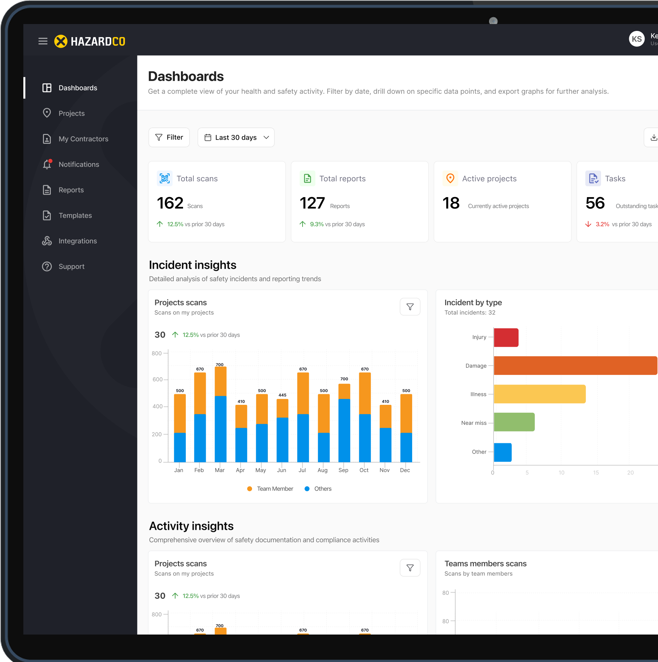Click the Integrations webhook icon
This screenshot has height=662, width=658.
coord(47,241)
